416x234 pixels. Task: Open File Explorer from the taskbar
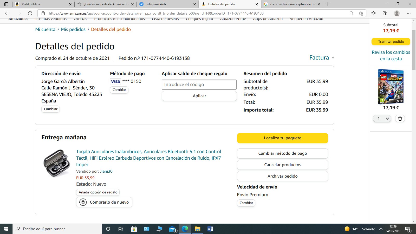point(198,229)
